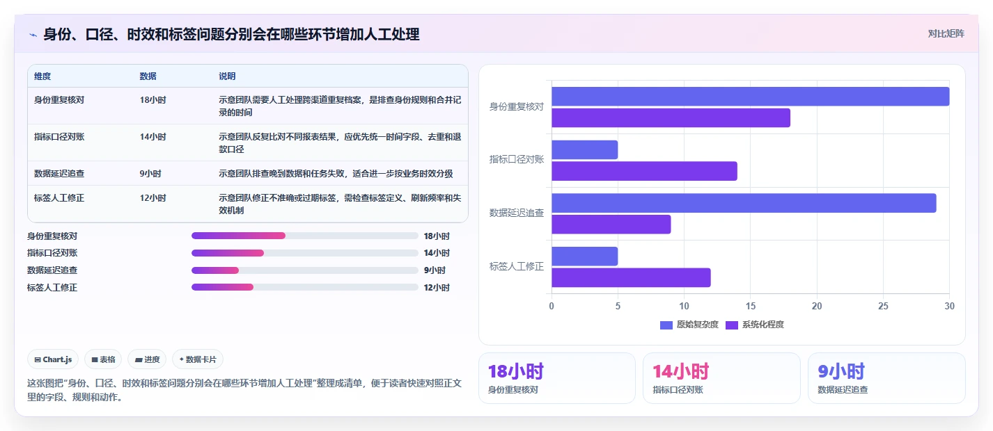Select the Chart.js chip
This screenshot has height=431, width=993.
pos(54,359)
